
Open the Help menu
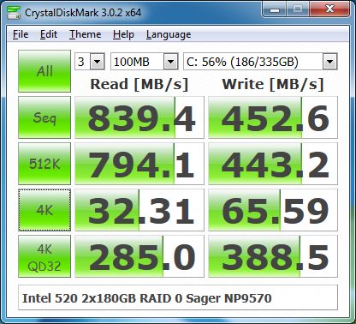[123, 34]
